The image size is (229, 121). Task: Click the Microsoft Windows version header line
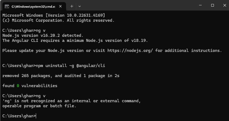(54, 15)
